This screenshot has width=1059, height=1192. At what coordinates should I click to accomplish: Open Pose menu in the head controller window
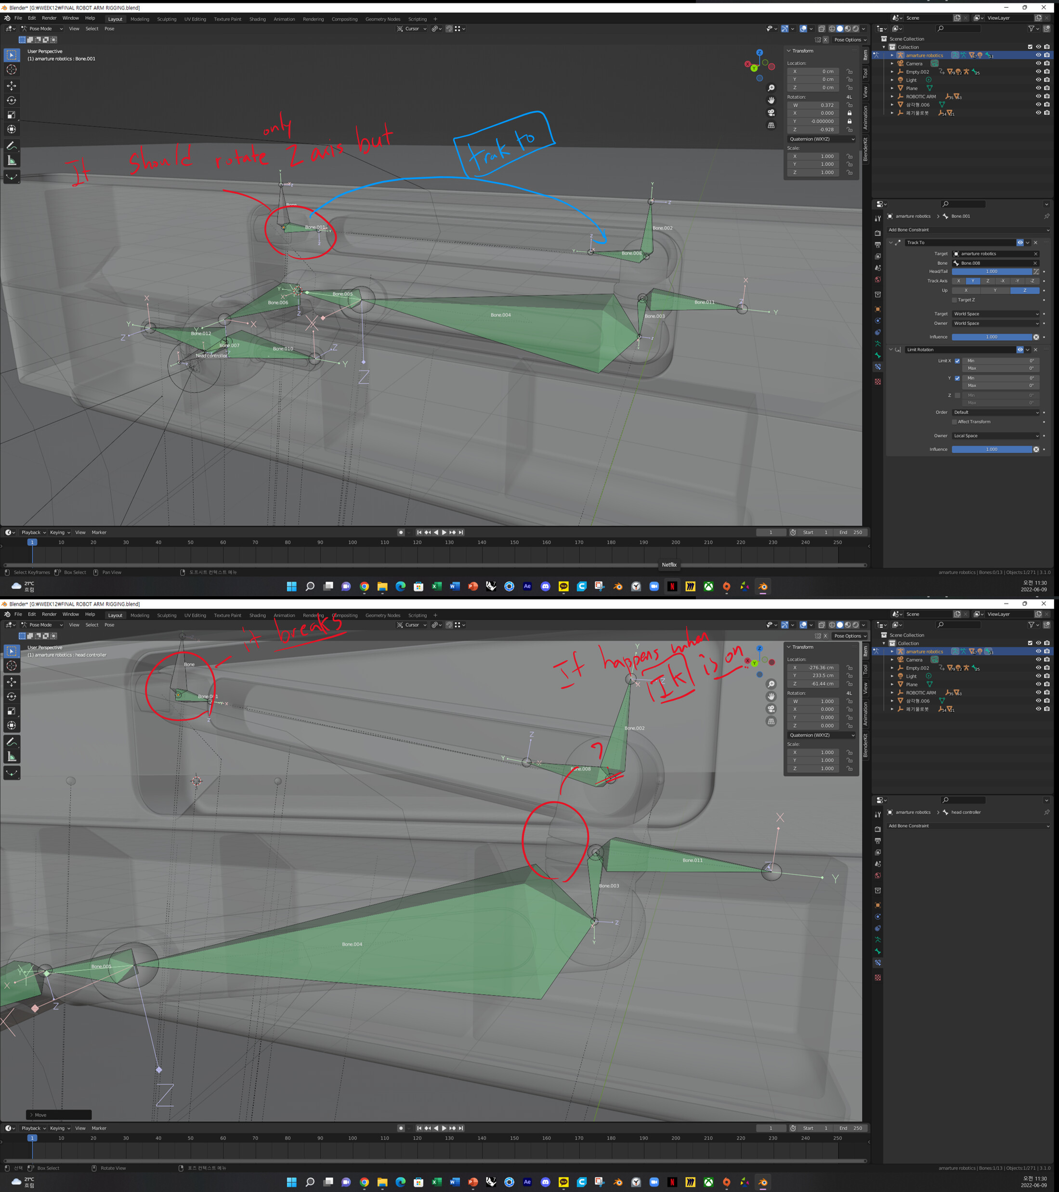pyautogui.click(x=109, y=625)
